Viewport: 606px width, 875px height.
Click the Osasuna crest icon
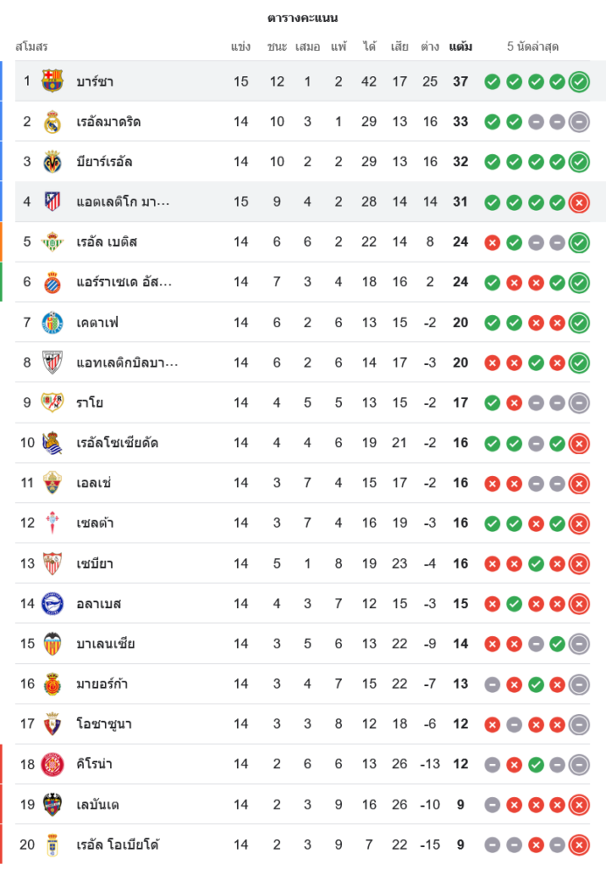pyautogui.click(x=52, y=724)
